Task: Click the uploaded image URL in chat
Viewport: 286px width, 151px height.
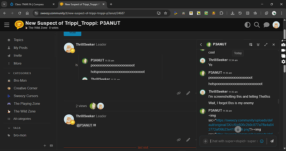Action: [241, 125]
